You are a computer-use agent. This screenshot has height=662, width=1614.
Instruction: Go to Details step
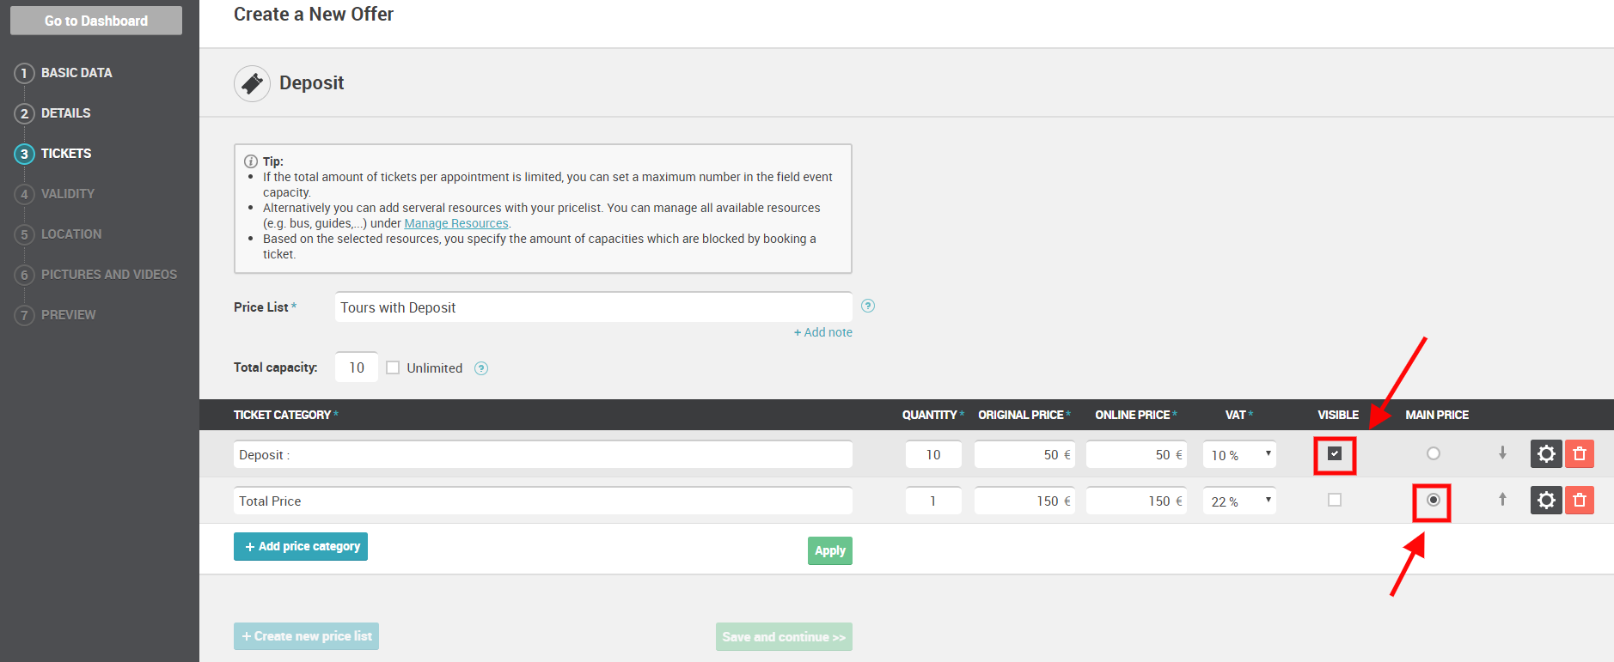[65, 113]
